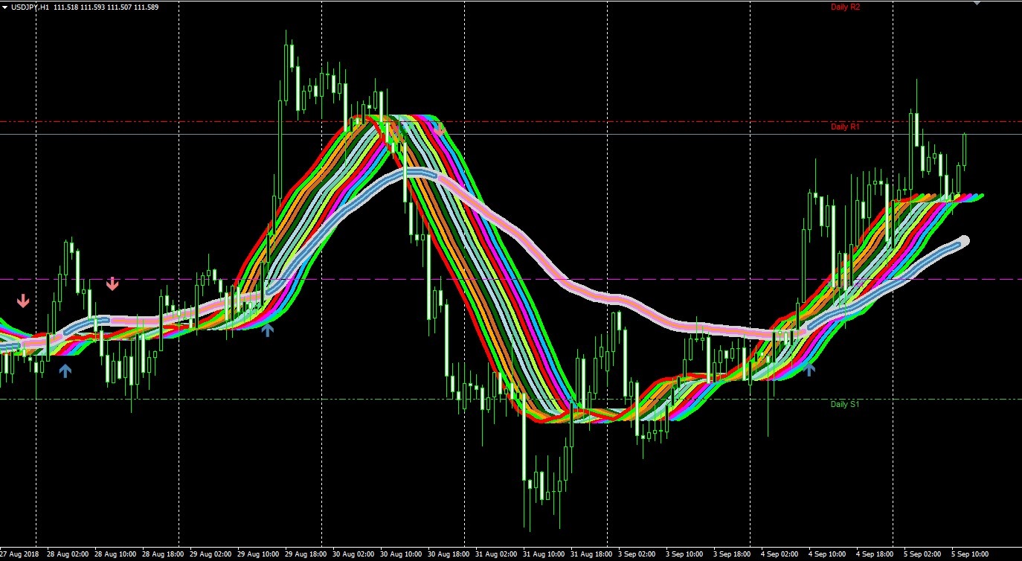This screenshot has width=1022, height=561.
Task: Click the "5 Sep 10:00" time axis label
Action: pos(971,554)
